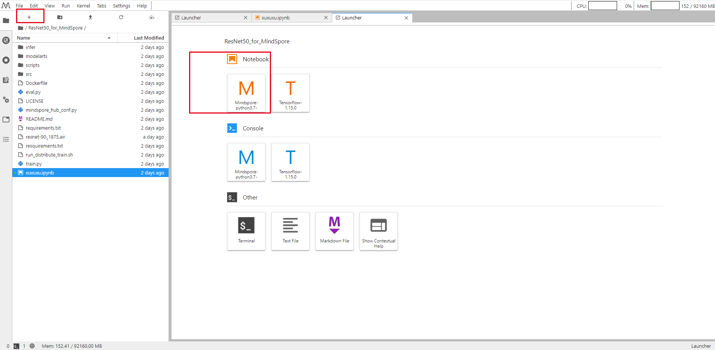Select the LICENSE file

[90, 101]
